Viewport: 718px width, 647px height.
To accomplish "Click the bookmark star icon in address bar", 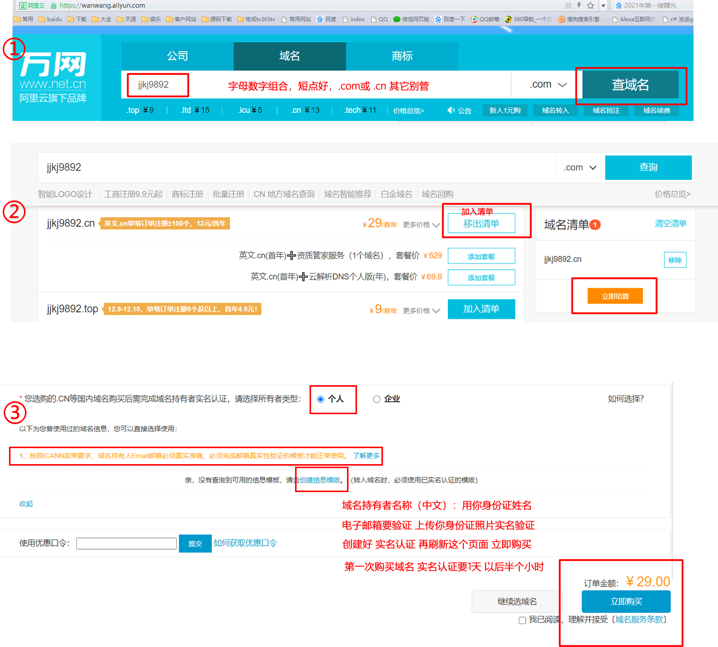I will tap(591, 5).
